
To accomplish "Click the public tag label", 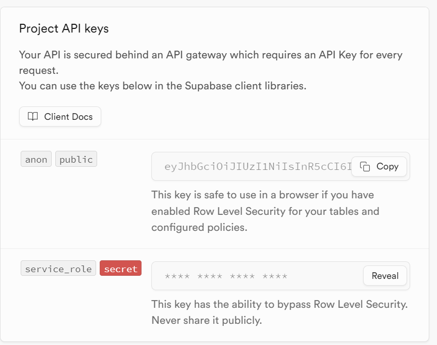I will pyautogui.click(x=76, y=159).
